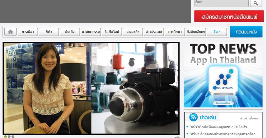This screenshot has height=138, width=267.
Task: Open the blue ทีวีย้อนหลัง button
Action: tap(246, 32)
